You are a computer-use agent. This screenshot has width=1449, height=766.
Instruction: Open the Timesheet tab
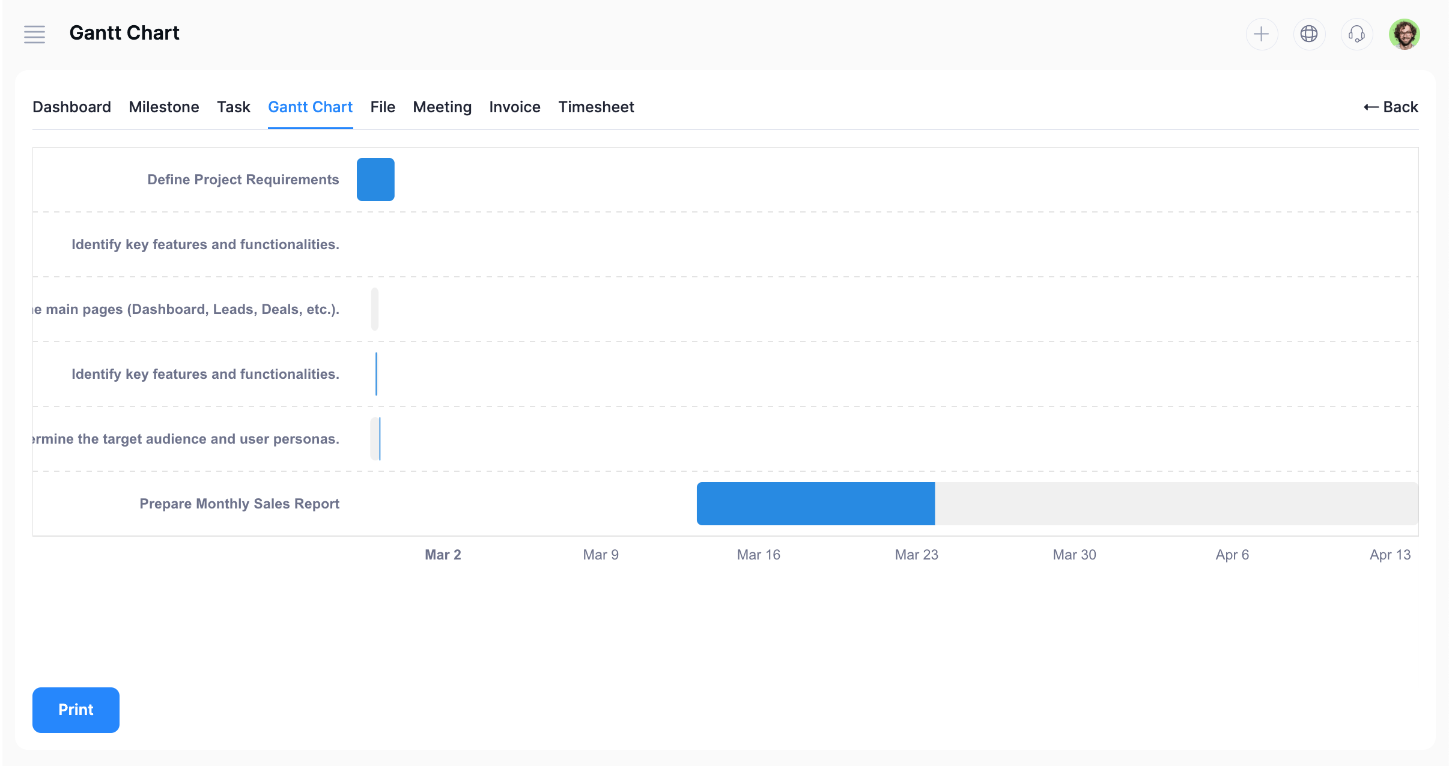pyautogui.click(x=595, y=107)
